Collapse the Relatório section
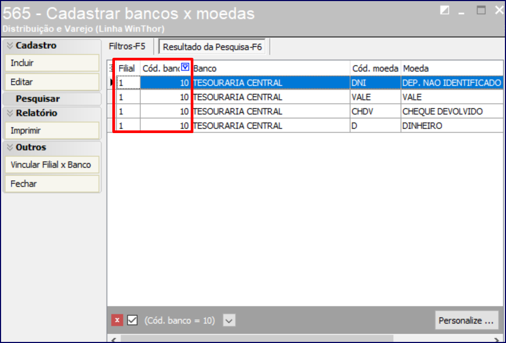506x343 pixels. pyautogui.click(x=10, y=113)
